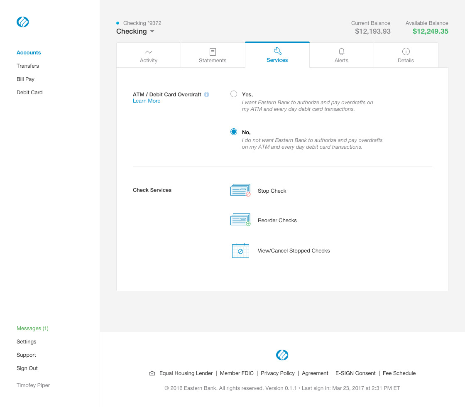
Task: Expand the Checking account dropdown arrow
Action: pos(152,32)
